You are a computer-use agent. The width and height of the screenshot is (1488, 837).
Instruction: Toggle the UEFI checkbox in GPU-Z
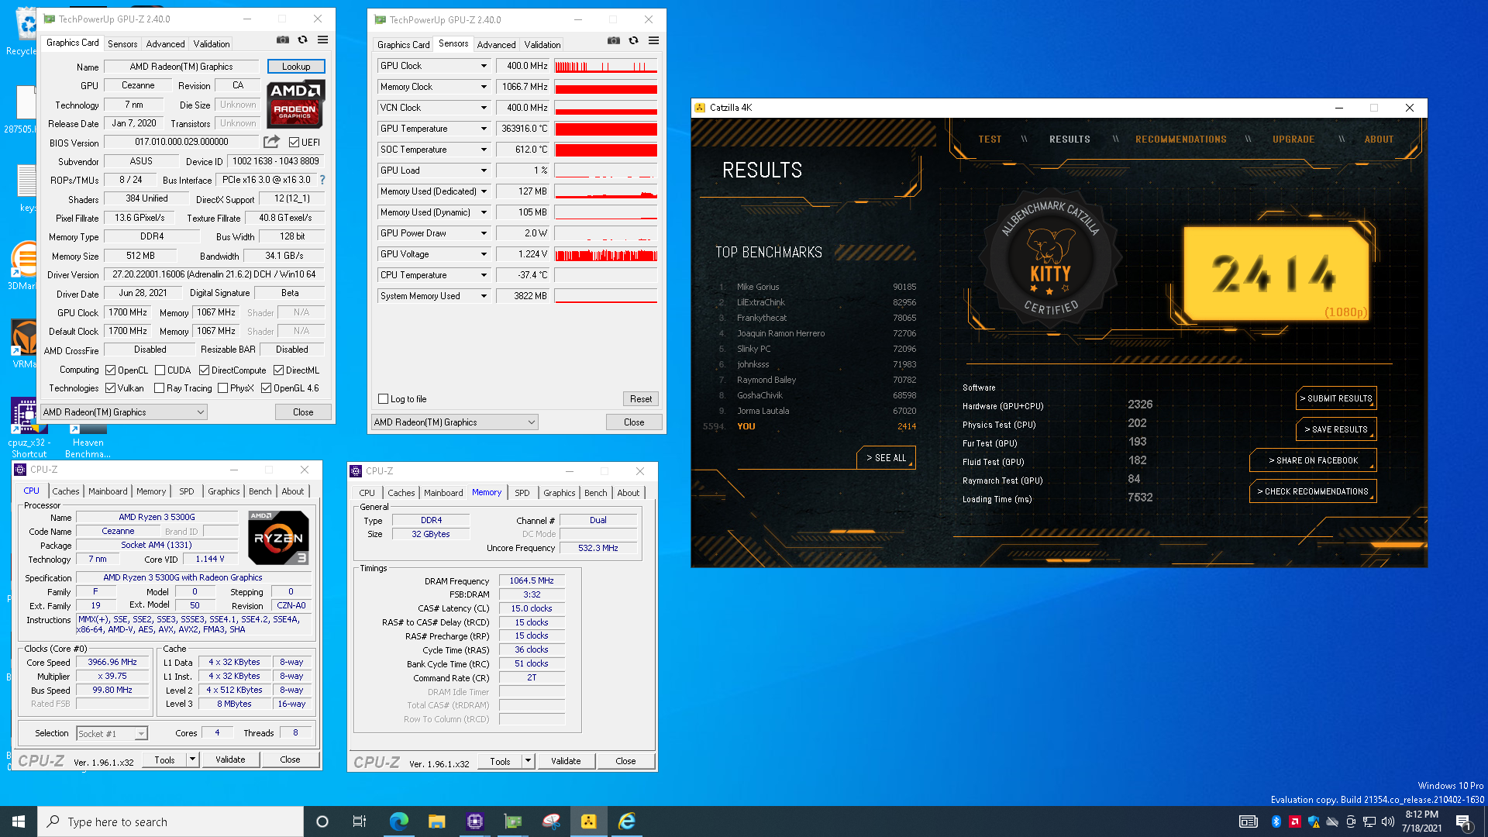point(294,142)
